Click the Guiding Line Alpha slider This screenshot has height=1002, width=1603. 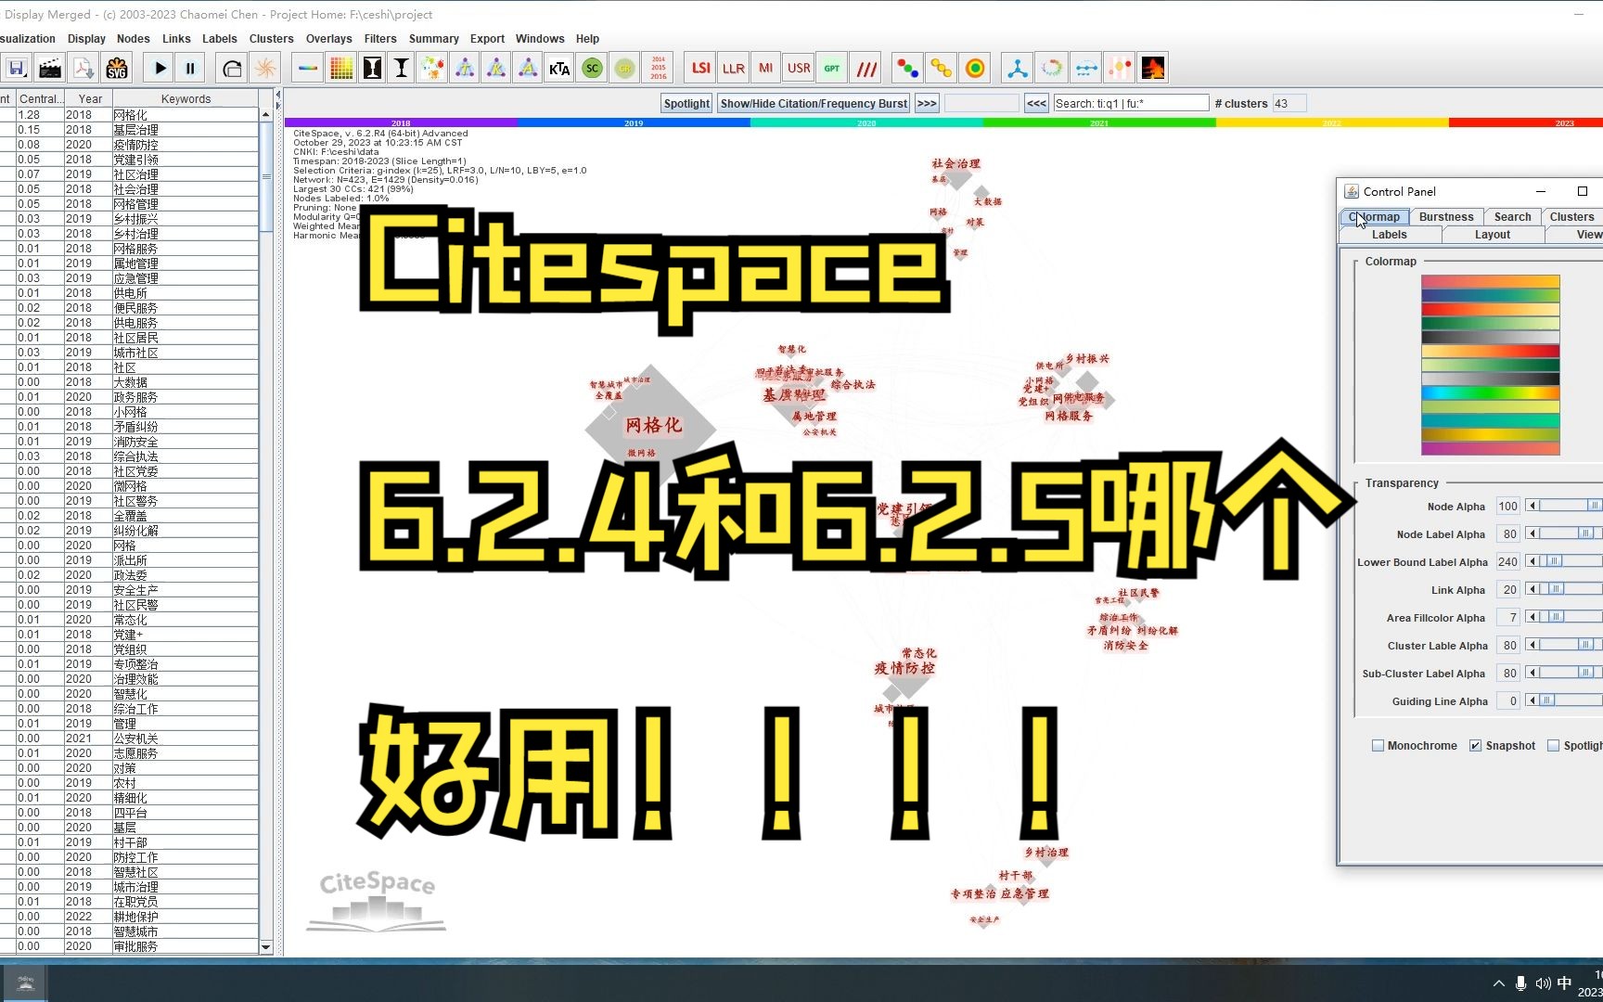[x=1564, y=700]
